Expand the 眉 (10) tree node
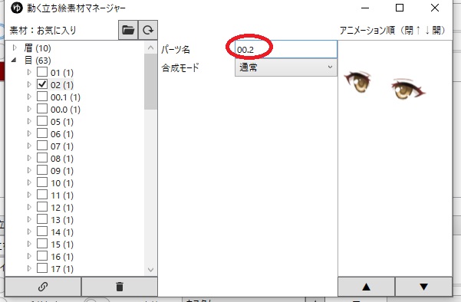The width and height of the screenshot is (461, 302). [x=15, y=48]
